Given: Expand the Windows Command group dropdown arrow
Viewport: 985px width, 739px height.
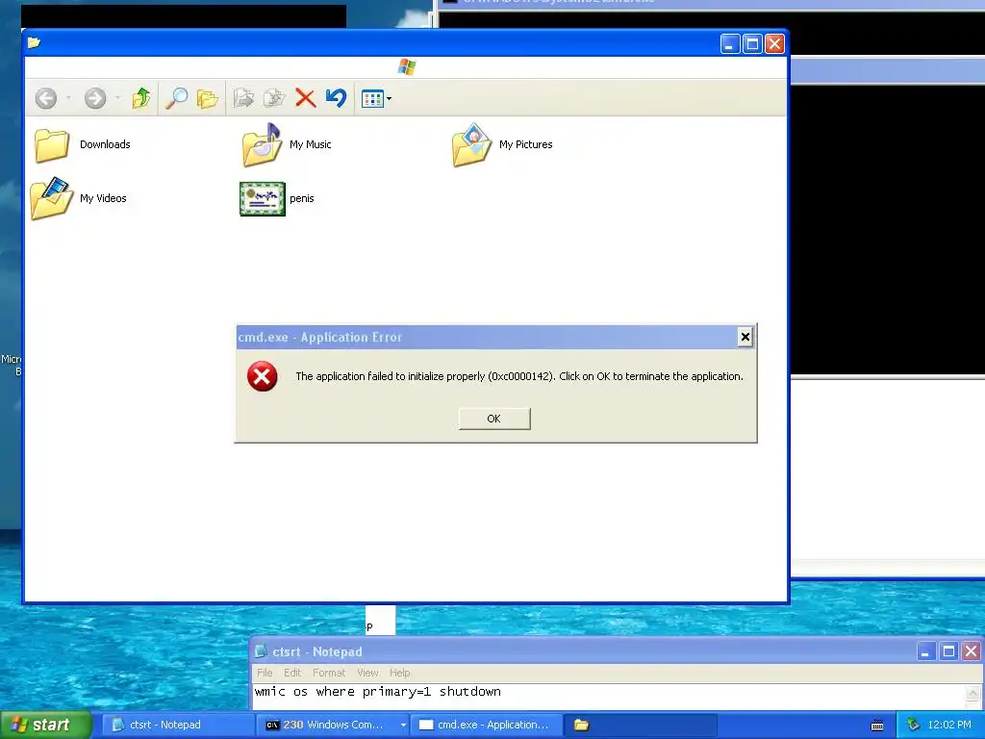Looking at the screenshot, I should pos(403,725).
